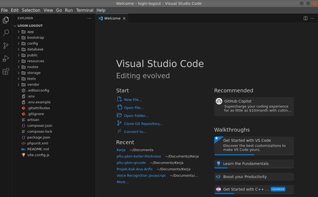Click the Open File icon

coord(119,107)
